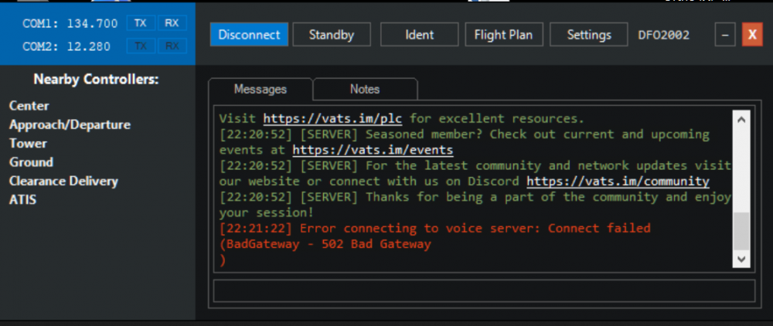Toggle COM2 RX receive button
The image size is (773, 326).
tap(172, 46)
